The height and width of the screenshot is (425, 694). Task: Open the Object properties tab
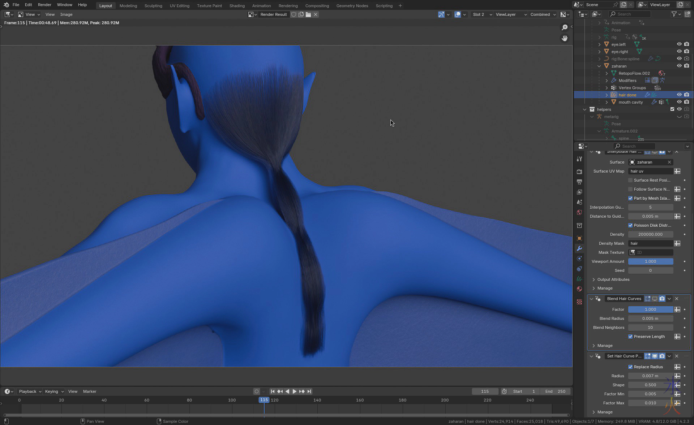click(x=579, y=238)
